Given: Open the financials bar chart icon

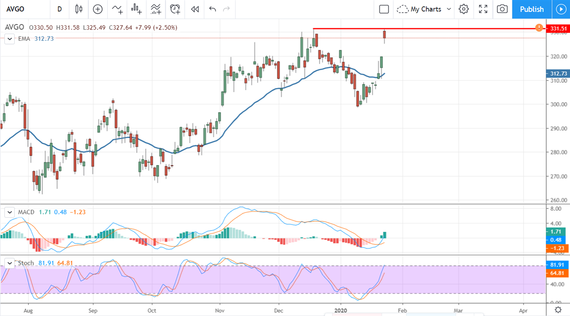Looking at the screenshot, I should pos(137,9).
